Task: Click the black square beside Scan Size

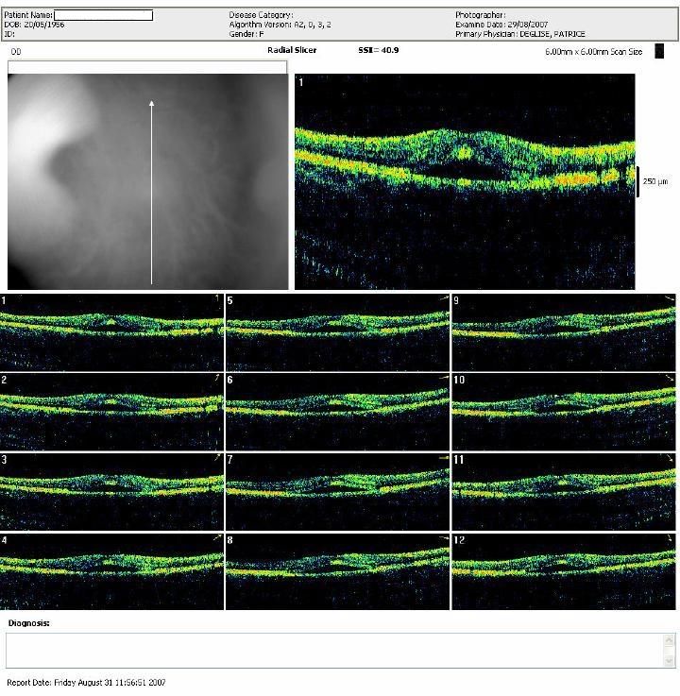Action: 659,51
